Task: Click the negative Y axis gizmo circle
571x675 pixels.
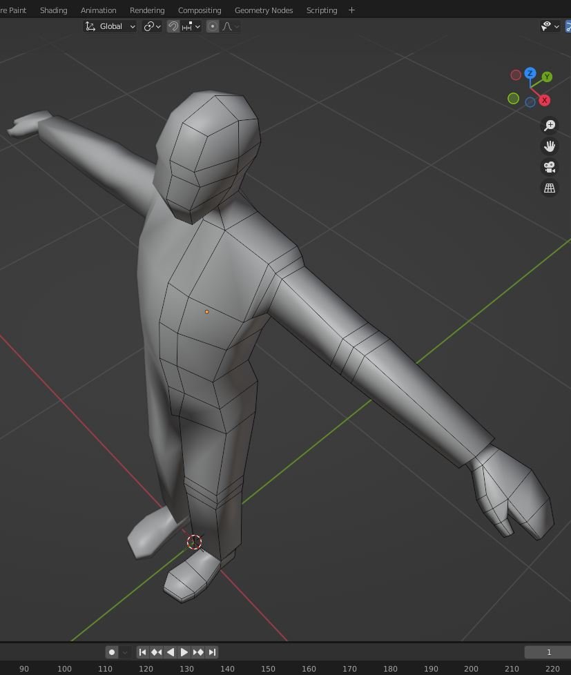Action: point(513,99)
